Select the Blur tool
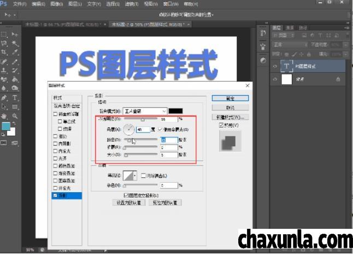353x254 pixels. pyautogui.click(x=4, y=88)
